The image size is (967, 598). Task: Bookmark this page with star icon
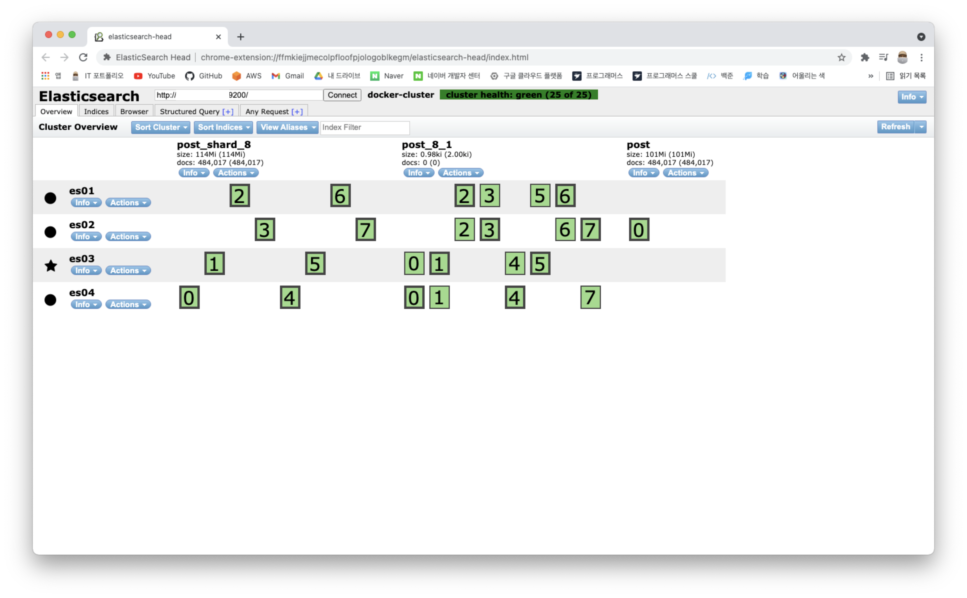841,57
